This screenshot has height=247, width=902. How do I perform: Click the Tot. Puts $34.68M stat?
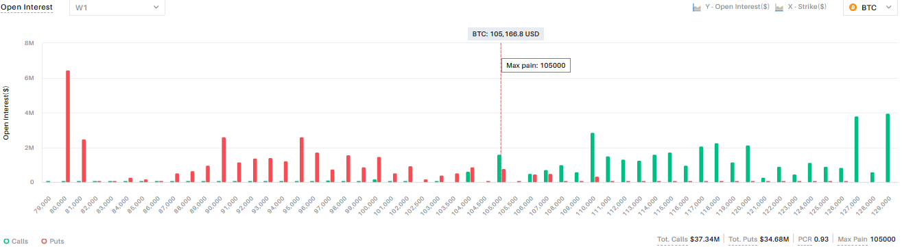pos(759,239)
